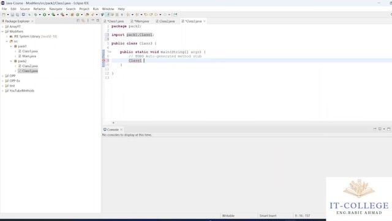This screenshot has width=392, height=221.
Task: Collapse the Modifiers project
Action: 2,31
